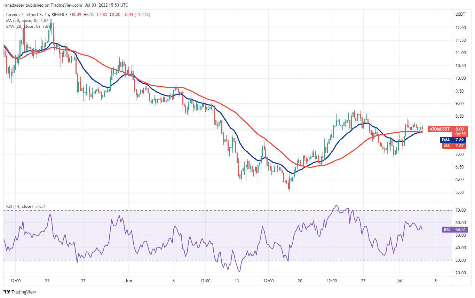The image size is (475, 298).
Task: Click the 30.00 RSI level label
Action: [x=460, y=260]
